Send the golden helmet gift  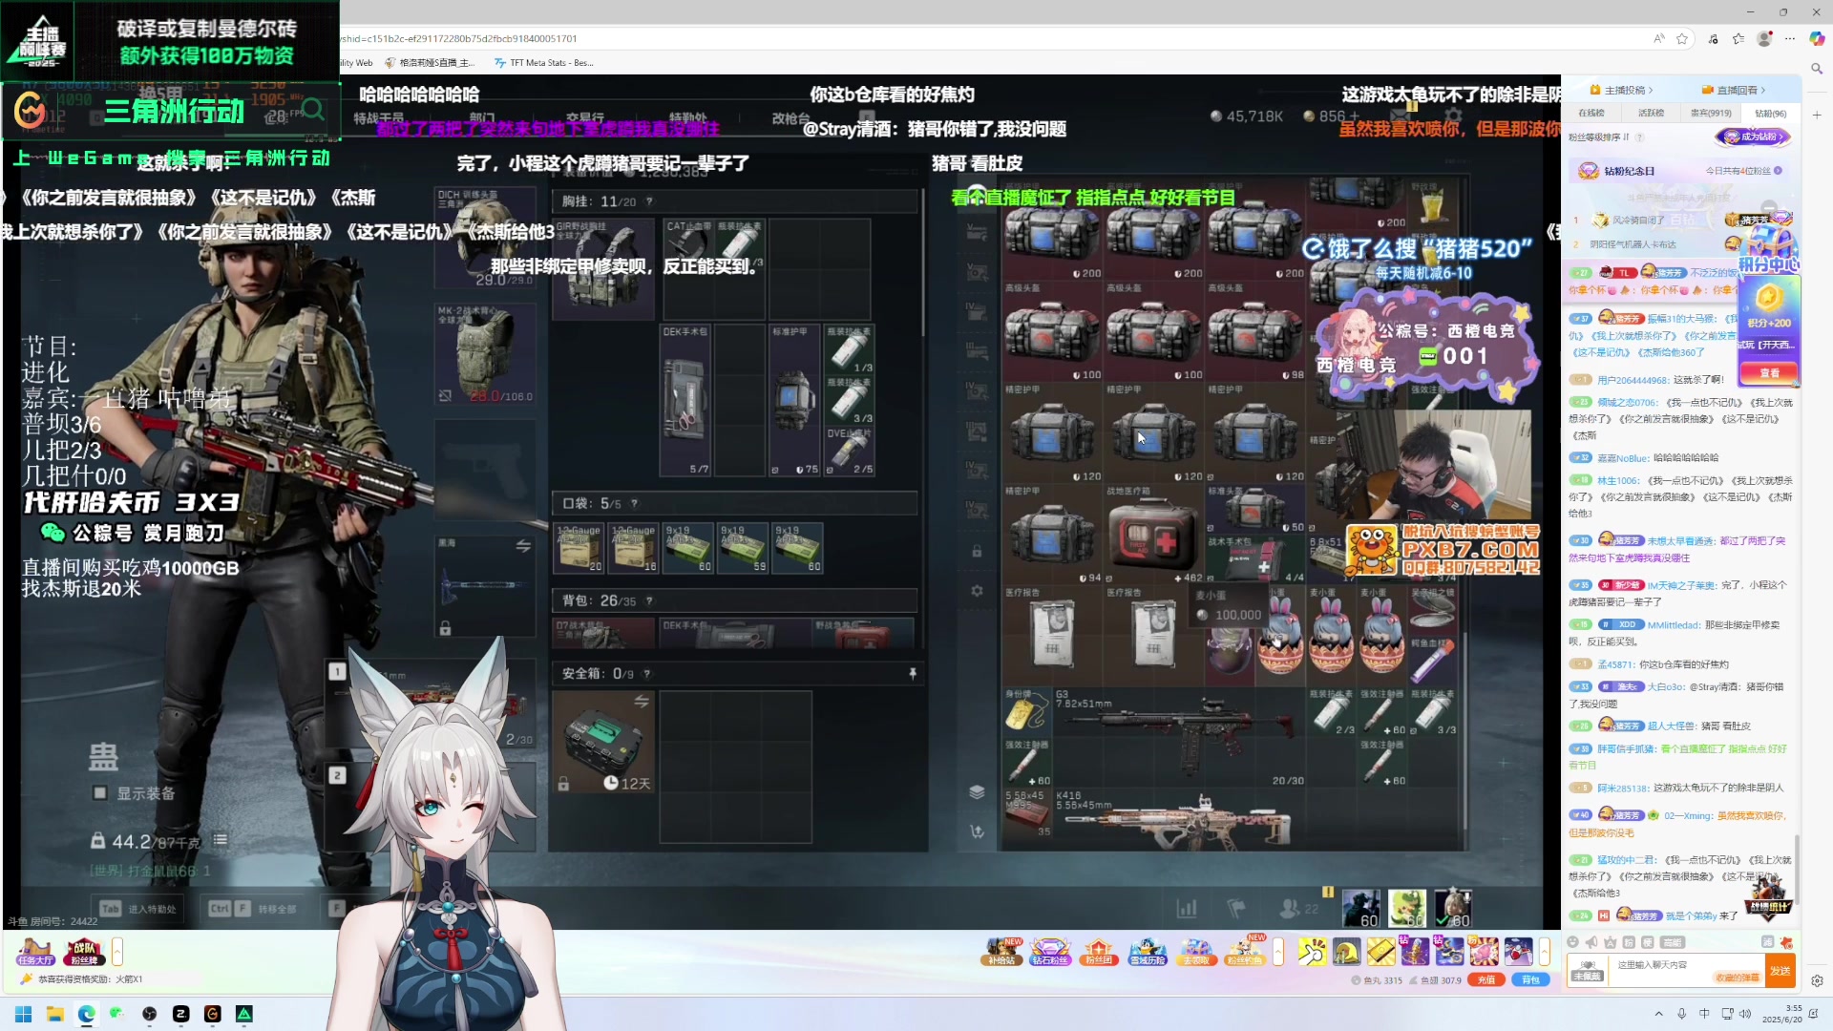point(1346,952)
